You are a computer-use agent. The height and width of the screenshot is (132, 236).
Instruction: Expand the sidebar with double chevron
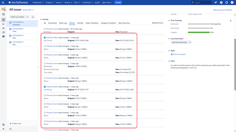click(x=3, y=129)
